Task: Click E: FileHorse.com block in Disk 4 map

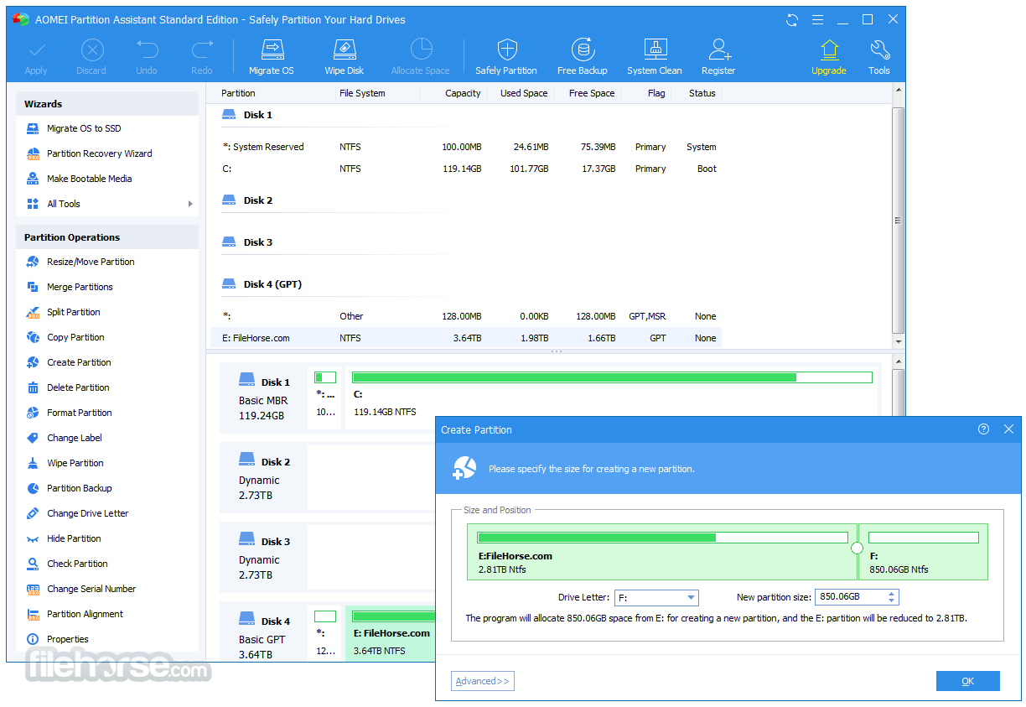Action: [x=391, y=633]
